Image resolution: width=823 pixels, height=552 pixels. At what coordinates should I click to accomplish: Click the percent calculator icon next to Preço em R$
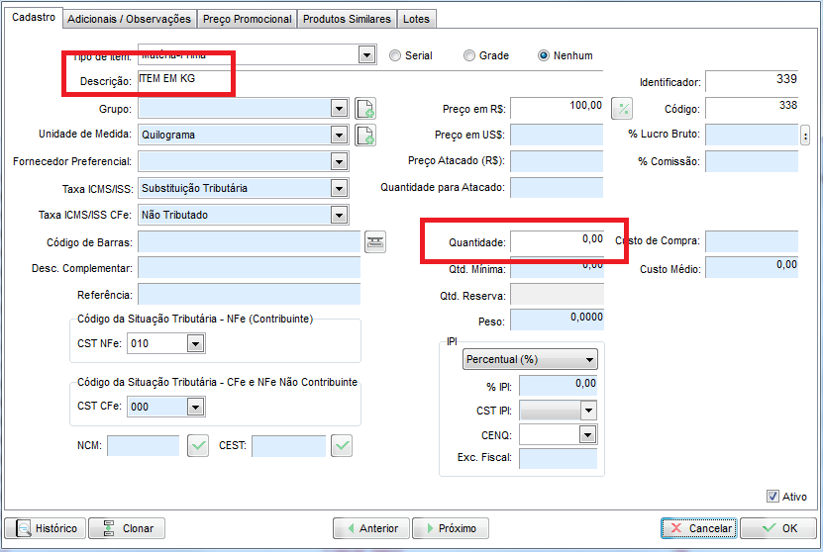click(622, 109)
